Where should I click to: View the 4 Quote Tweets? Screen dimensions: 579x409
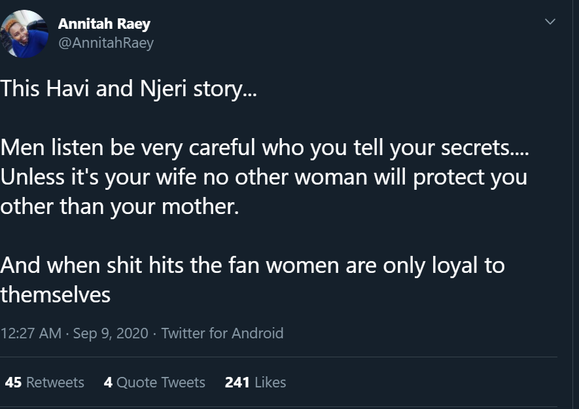(154, 382)
